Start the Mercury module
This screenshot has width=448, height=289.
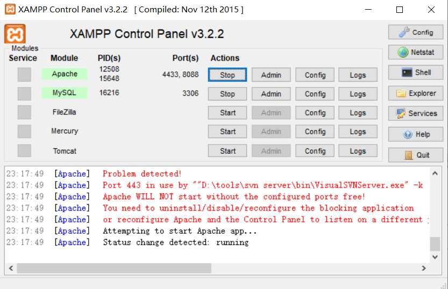[227, 132]
